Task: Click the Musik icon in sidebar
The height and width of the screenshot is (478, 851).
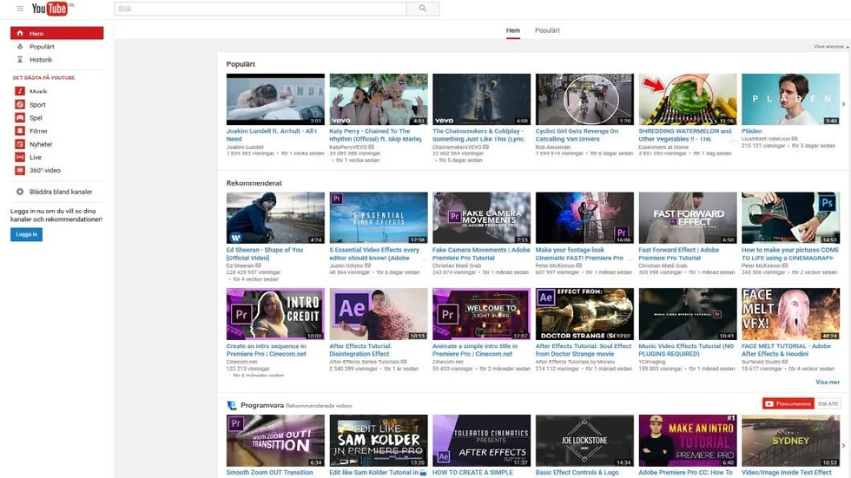Action: [20, 91]
